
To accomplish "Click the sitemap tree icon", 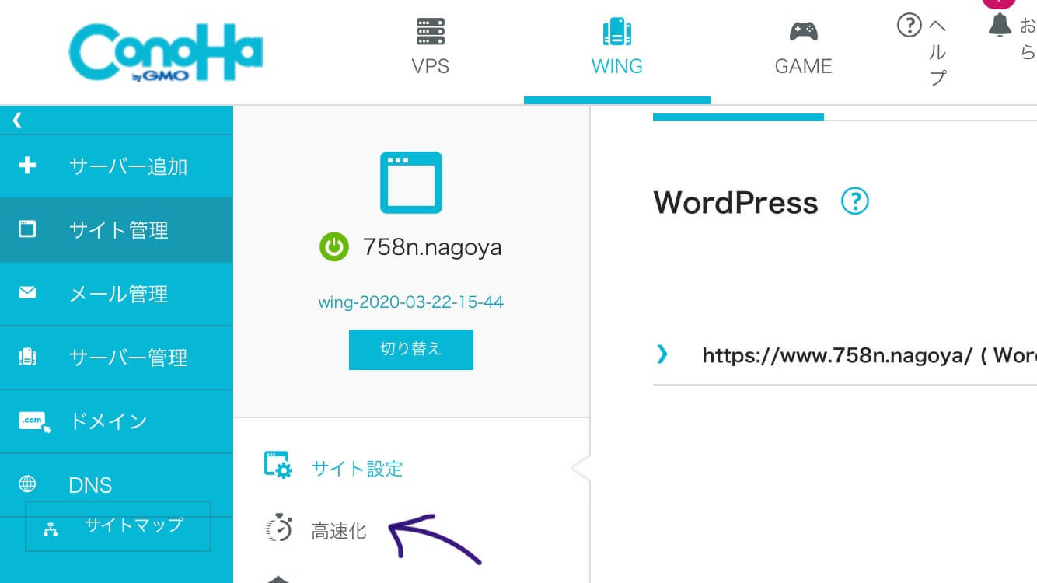I will (51, 530).
